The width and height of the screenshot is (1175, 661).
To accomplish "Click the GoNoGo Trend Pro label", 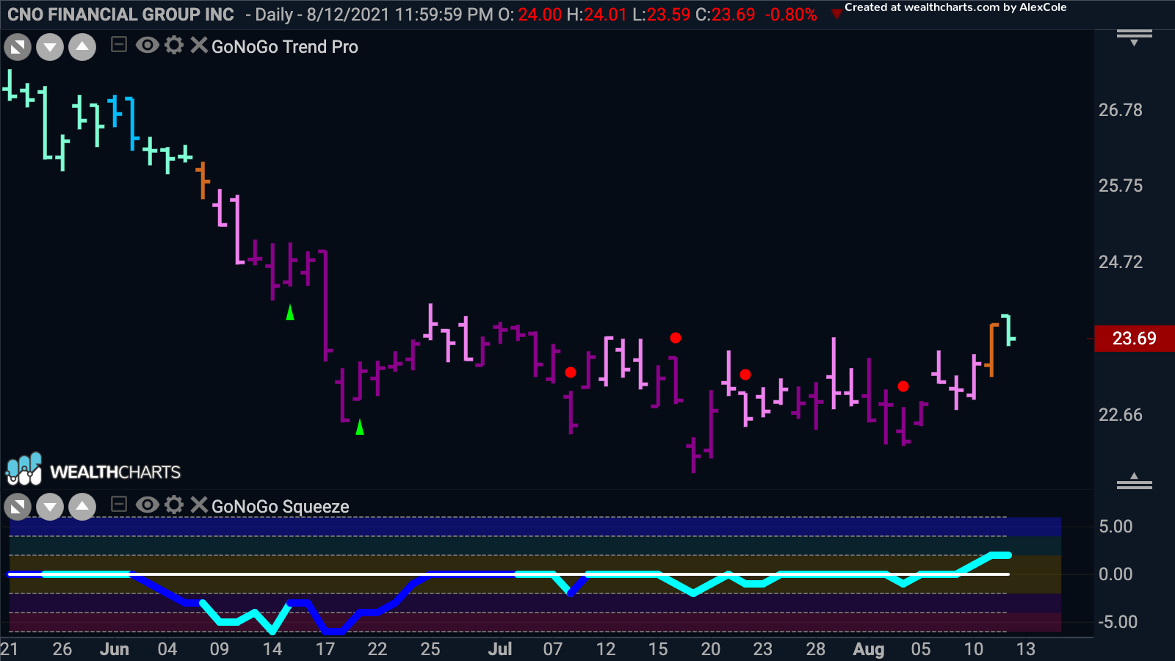I will click(285, 47).
